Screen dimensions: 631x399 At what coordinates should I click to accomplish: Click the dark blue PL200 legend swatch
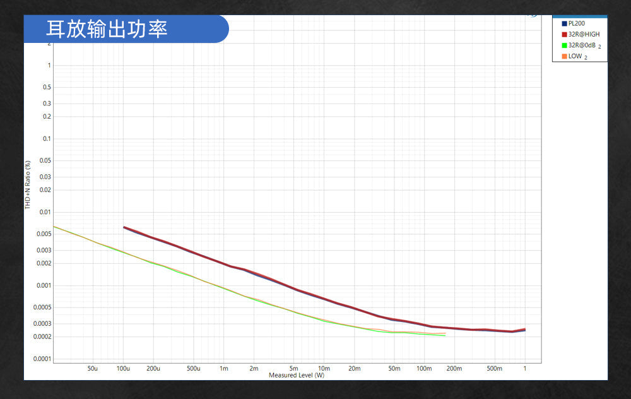click(564, 24)
